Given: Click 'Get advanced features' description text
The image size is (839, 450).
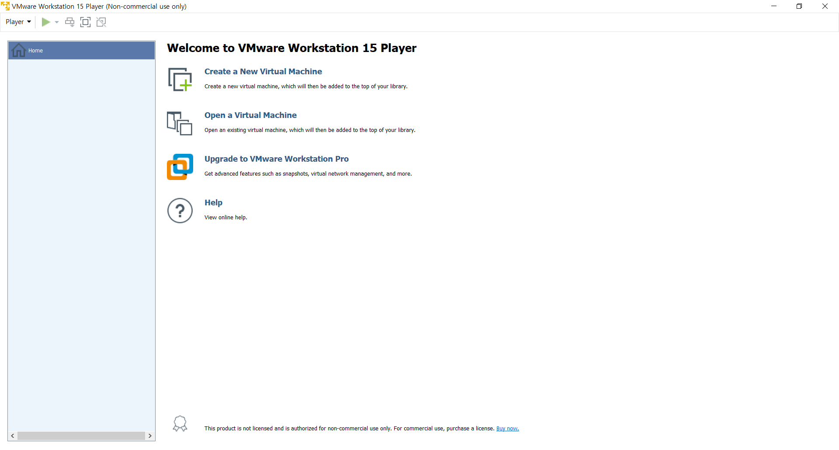Looking at the screenshot, I should point(308,174).
